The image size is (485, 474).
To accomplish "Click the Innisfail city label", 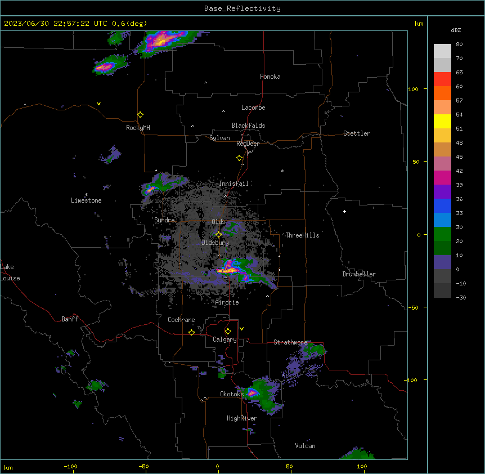I will point(234,184).
